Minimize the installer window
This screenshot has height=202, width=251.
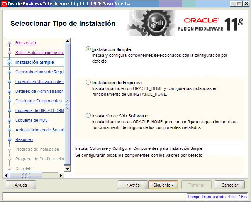233,4
